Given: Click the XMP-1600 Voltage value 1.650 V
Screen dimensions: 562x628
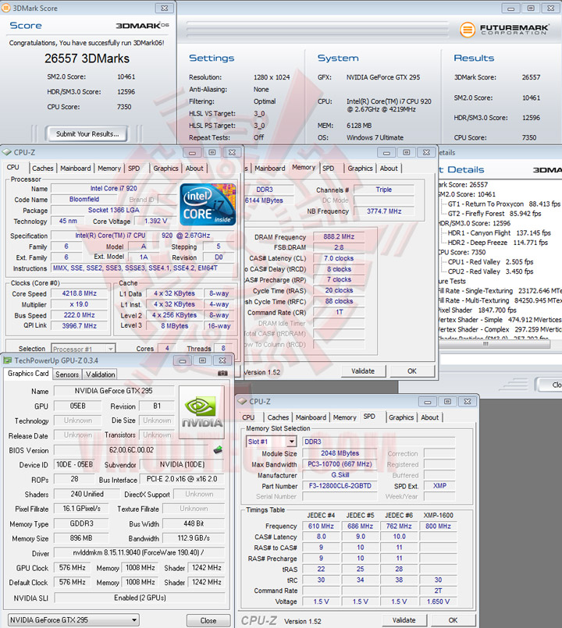Looking at the screenshot, I should click(438, 601).
